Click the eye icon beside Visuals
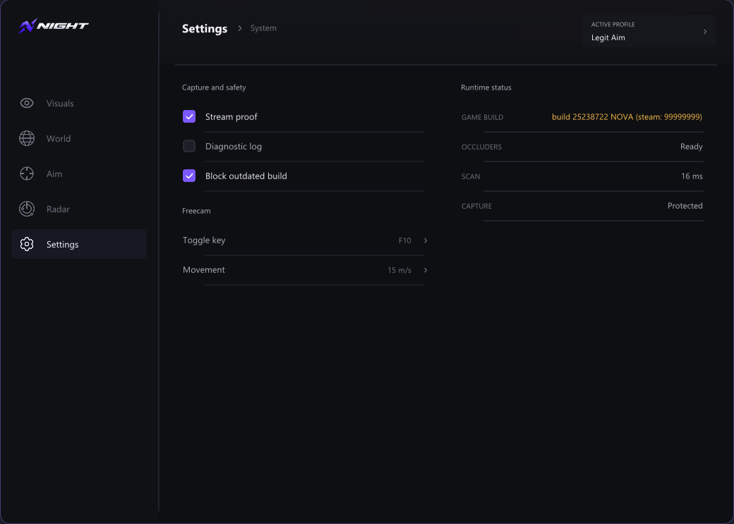The image size is (734, 524). [27, 103]
